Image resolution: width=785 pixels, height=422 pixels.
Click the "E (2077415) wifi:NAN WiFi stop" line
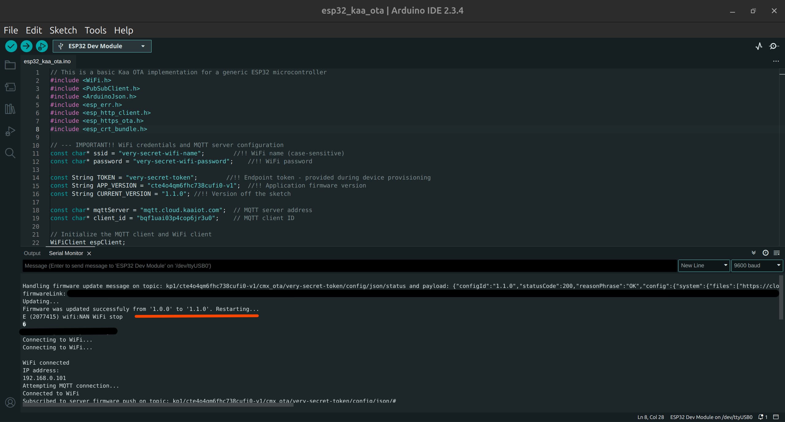(x=72, y=317)
